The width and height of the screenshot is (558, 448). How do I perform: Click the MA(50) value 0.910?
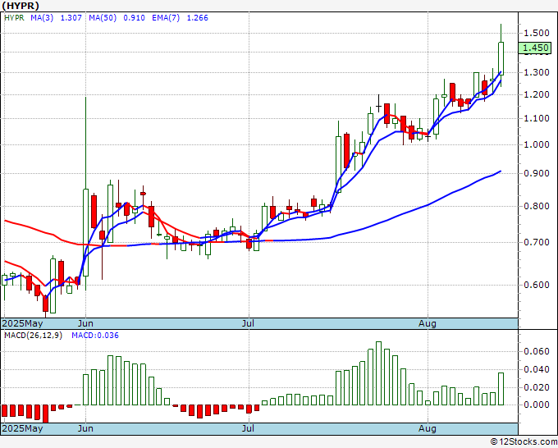coord(134,18)
